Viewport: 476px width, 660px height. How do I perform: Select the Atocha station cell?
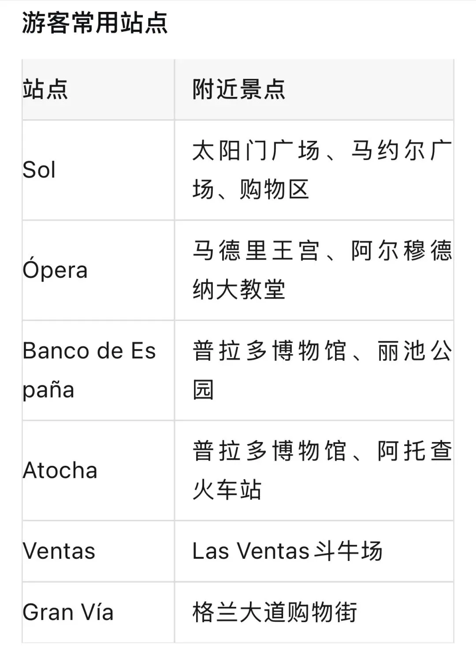[x=98, y=470]
